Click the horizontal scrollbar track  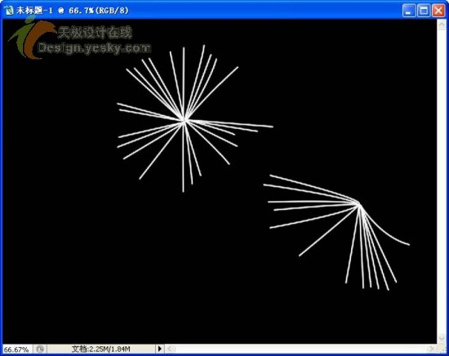[300, 349]
